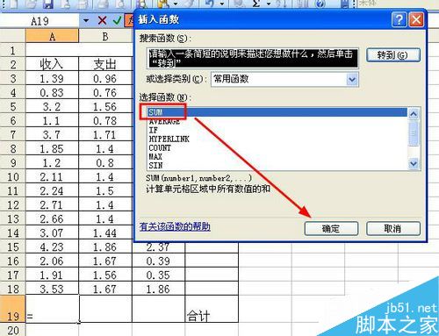
Task: Click cell containing 0.76
Action: (105, 92)
